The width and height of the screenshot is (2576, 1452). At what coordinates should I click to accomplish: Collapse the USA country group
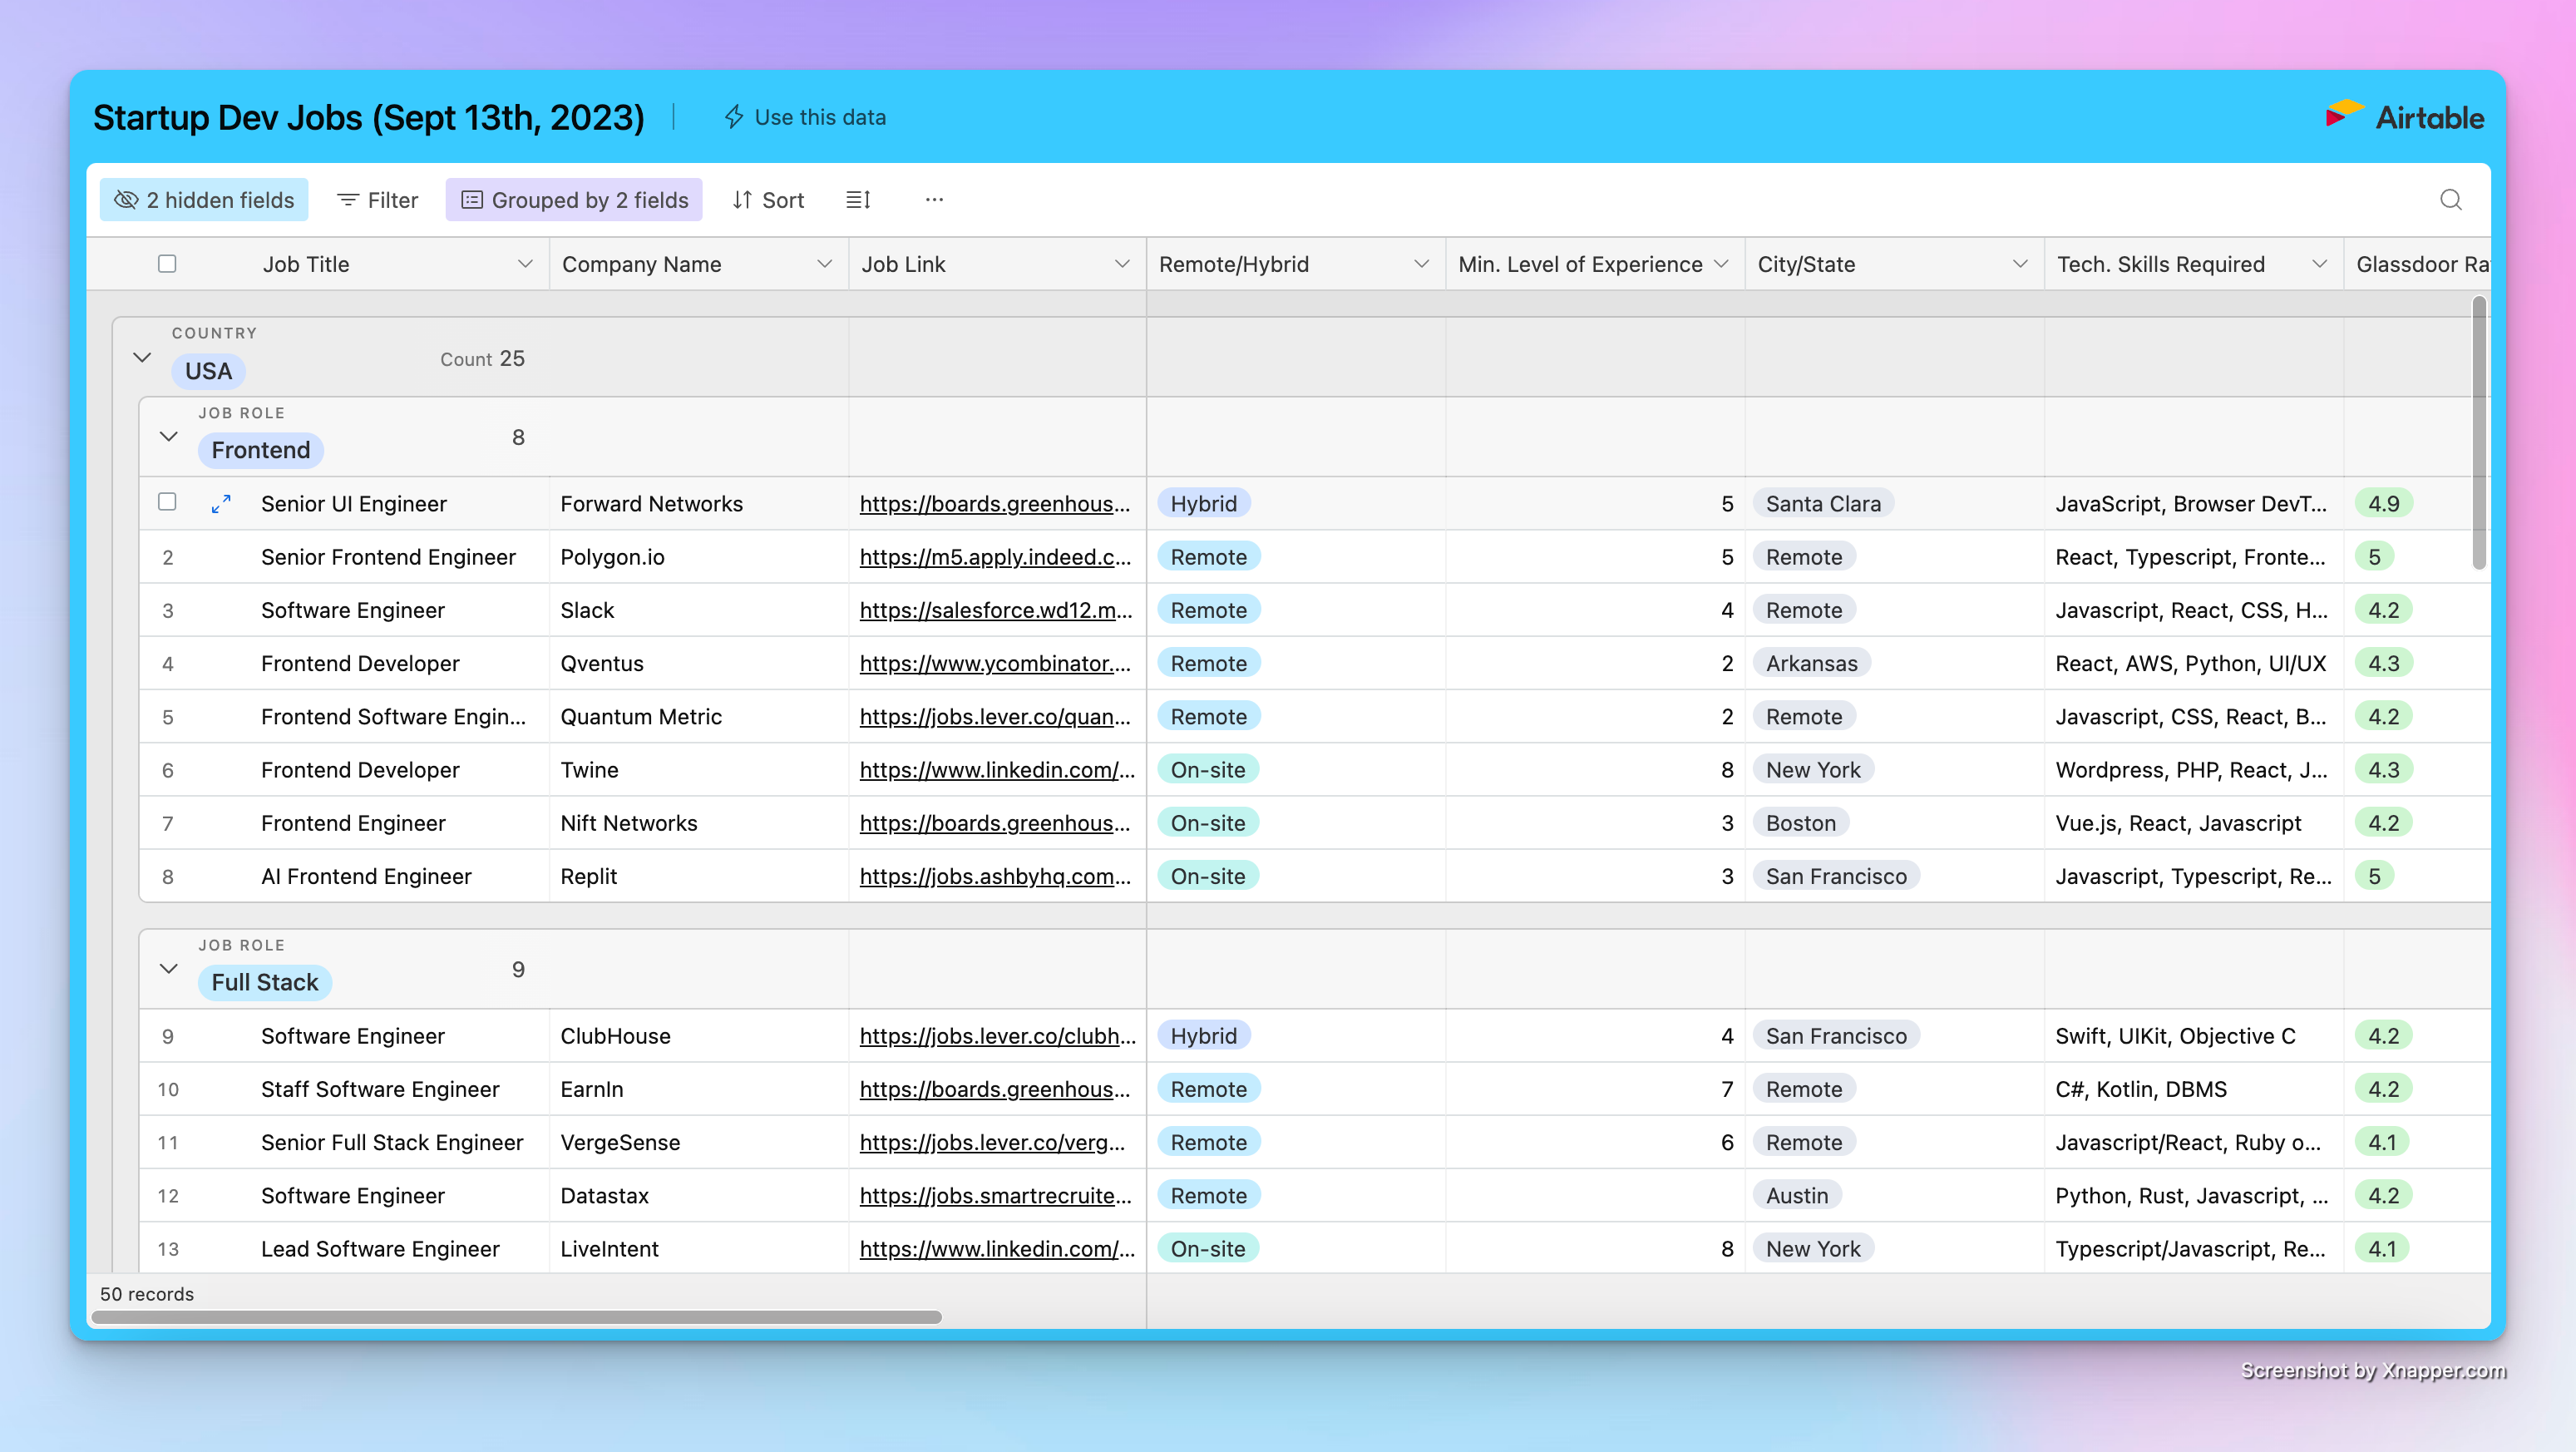point(142,357)
